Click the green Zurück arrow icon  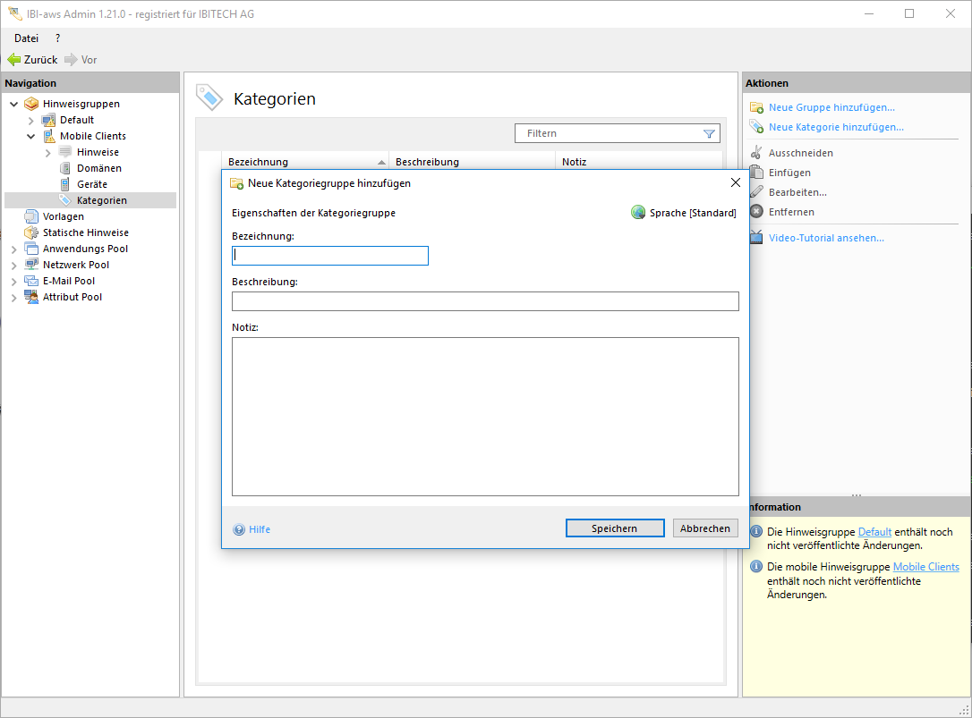(x=13, y=60)
